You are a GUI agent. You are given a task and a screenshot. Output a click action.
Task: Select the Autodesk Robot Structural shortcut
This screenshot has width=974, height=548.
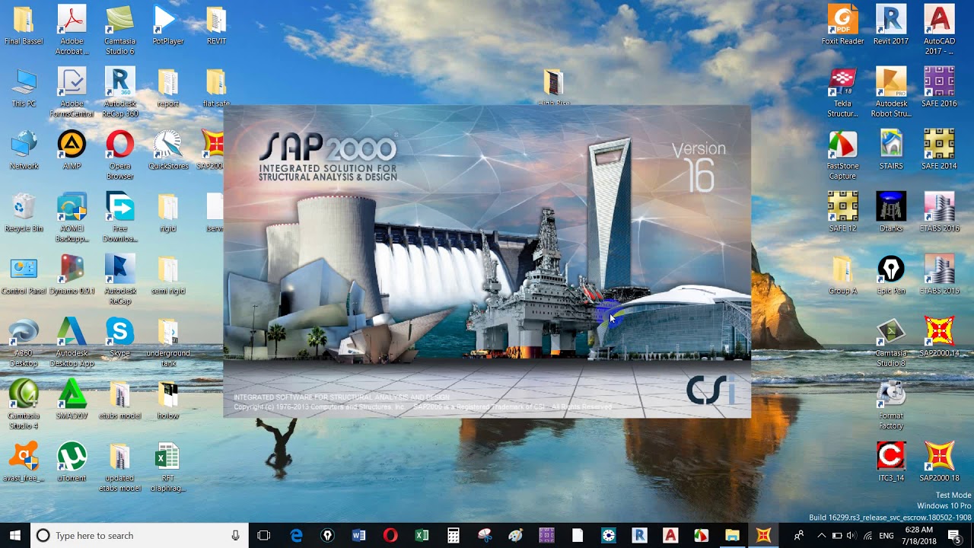890,92
